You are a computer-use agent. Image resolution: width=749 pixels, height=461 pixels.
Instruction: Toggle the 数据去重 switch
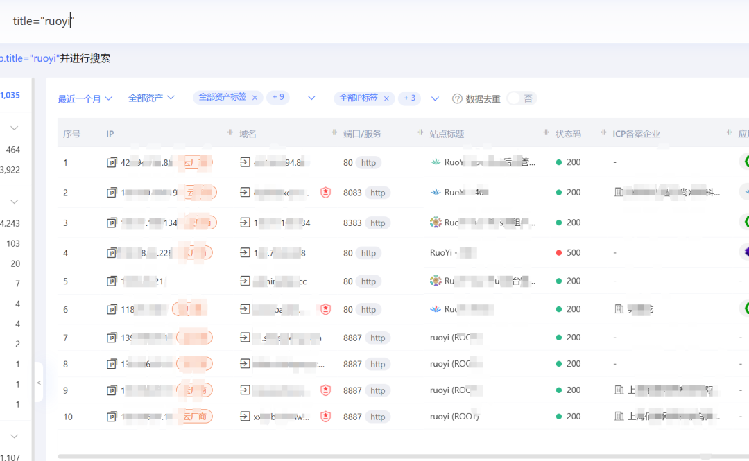pos(522,98)
